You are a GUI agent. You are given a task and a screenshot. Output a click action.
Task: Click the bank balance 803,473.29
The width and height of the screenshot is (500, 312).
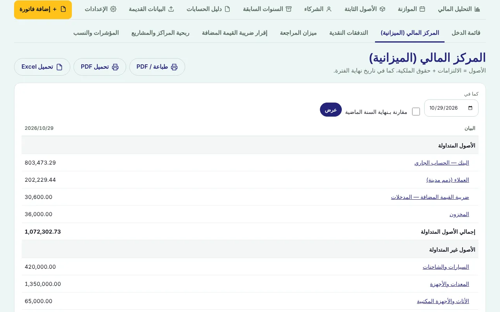click(40, 163)
